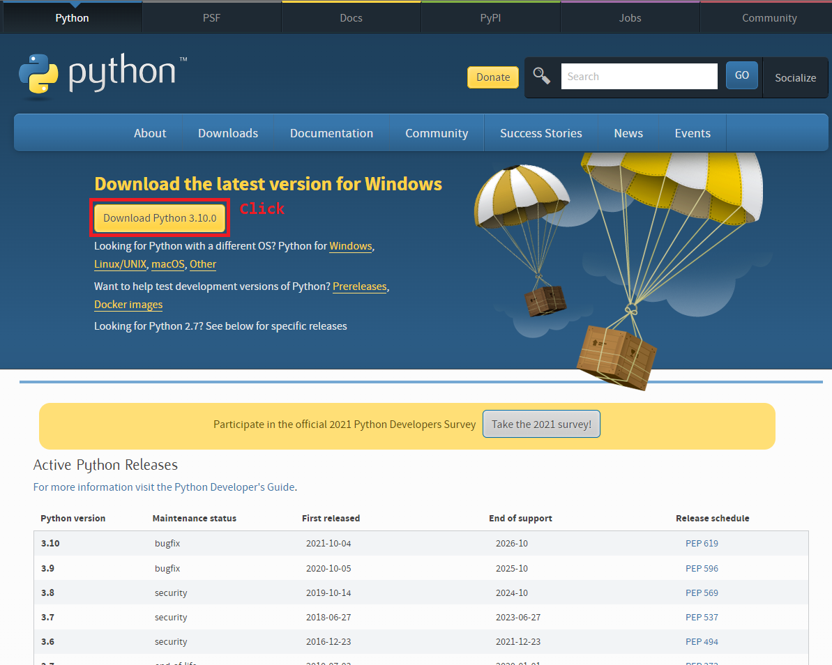Open the Documentation menu

click(332, 133)
